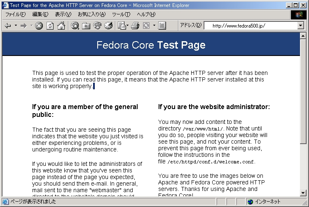Minimize the Internet Explorer window
The image size is (309, 207).
click(x=289, y=5)
